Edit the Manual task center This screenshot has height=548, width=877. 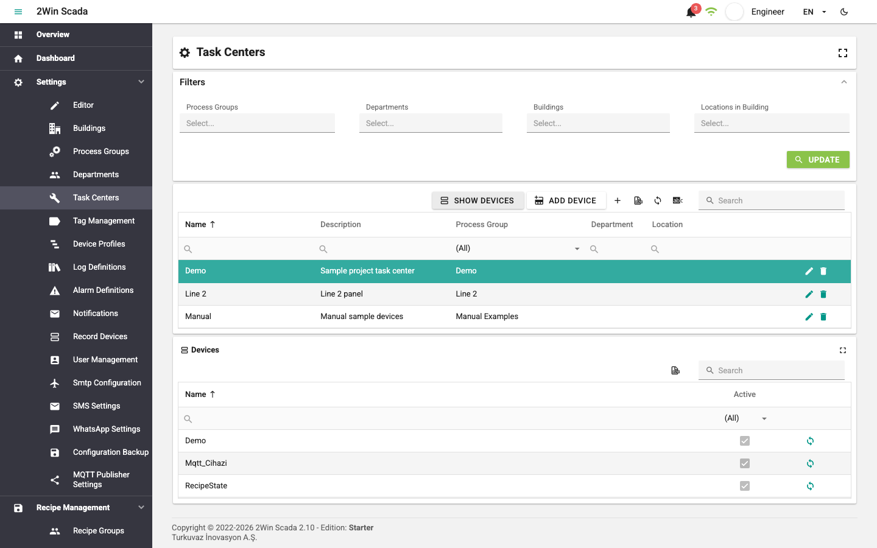point(809,317)
